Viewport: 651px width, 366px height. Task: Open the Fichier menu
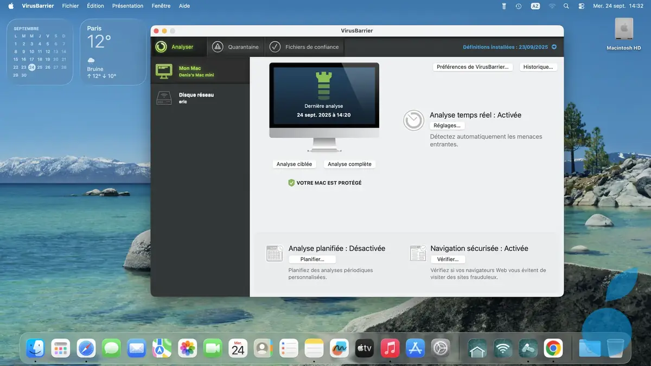[70, 5]
